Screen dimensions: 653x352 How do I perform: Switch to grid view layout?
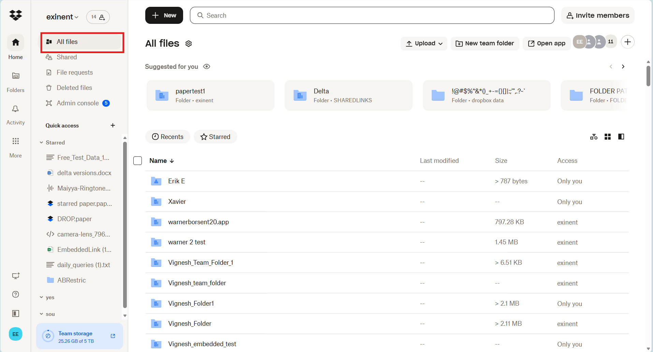(x=607, y=137)
